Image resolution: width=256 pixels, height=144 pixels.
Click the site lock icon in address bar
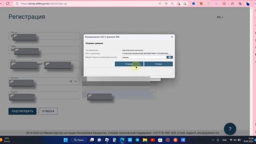pos(17,4)
